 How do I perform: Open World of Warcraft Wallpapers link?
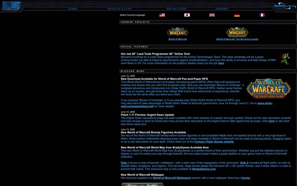(x=172, y=178)
